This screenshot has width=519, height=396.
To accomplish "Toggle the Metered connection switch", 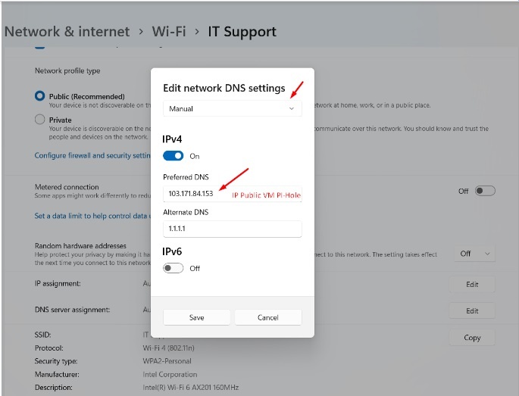I will [484, 191].
